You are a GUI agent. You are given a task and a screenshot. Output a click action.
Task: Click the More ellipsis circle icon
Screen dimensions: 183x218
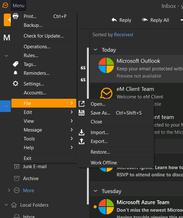(x=17, y=190)
